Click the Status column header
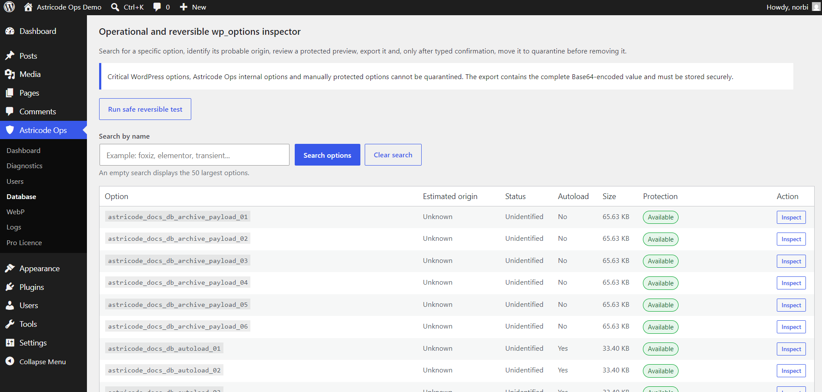Viewport: 822px width, 392px height. (x=516, y=196)
